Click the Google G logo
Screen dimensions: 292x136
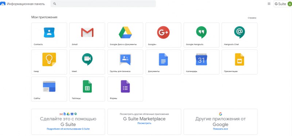220,114
